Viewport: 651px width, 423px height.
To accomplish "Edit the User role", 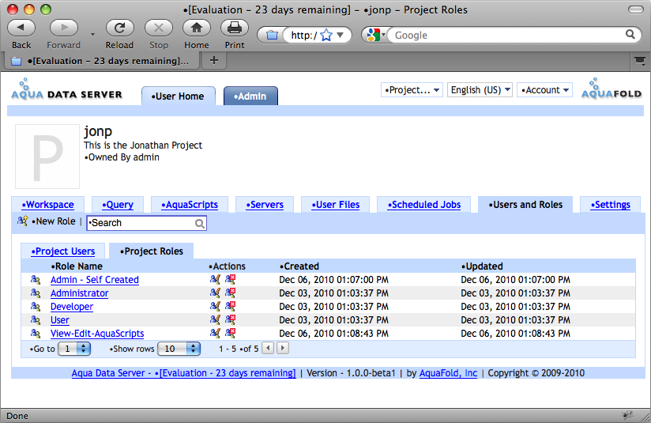I will (x=215, y=319).
